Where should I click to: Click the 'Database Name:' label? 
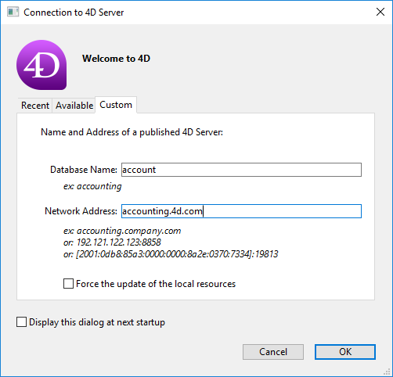tap(84, 170)
